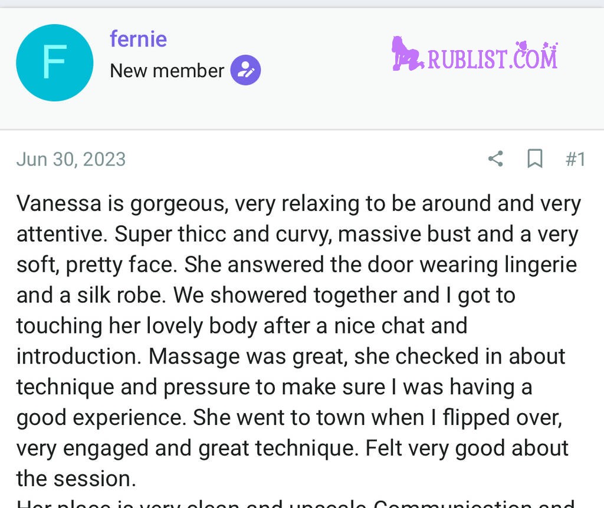
Task: Click the line starting 'and a silk robe'
Action: pos(266,296)
